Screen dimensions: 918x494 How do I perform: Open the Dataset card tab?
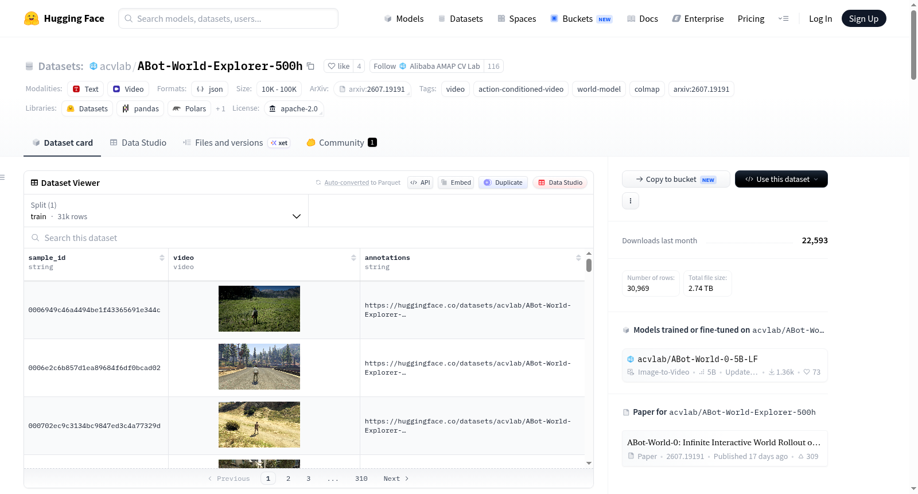click(62, 142)
